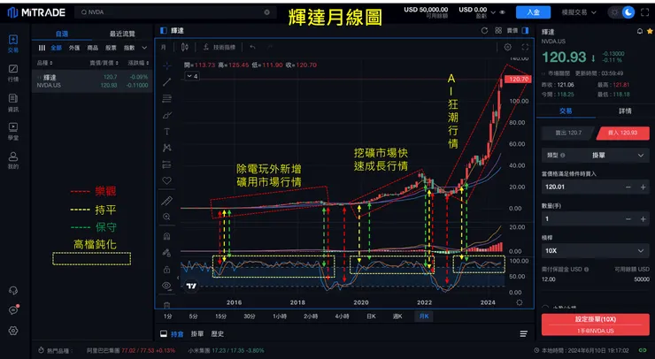
Task: Toggle favorite star for 輝達
Action: [x=650, y=31]
